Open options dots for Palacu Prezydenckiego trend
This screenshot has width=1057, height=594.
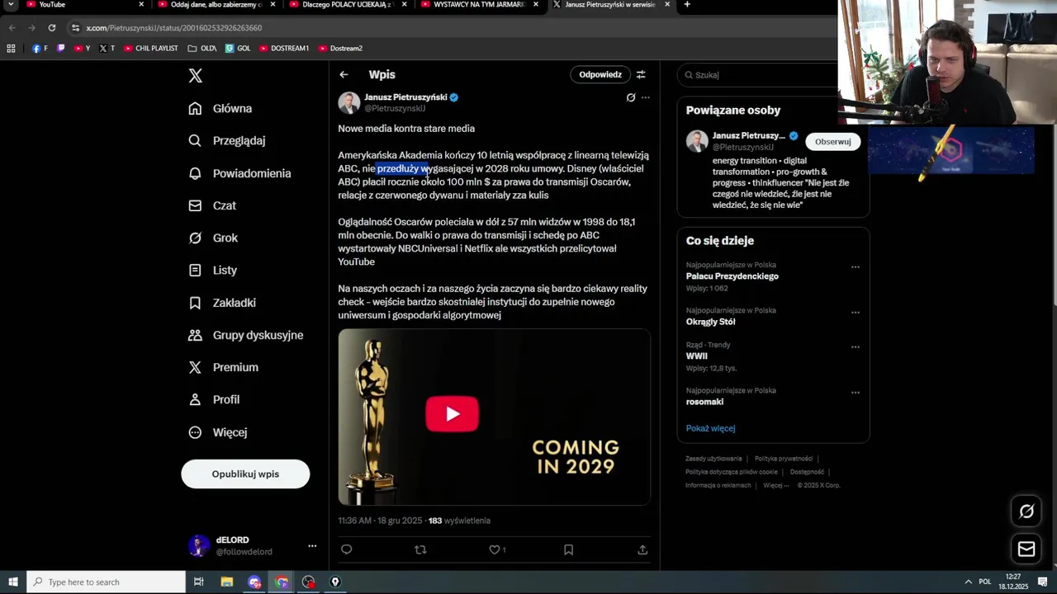click(856, 266)
